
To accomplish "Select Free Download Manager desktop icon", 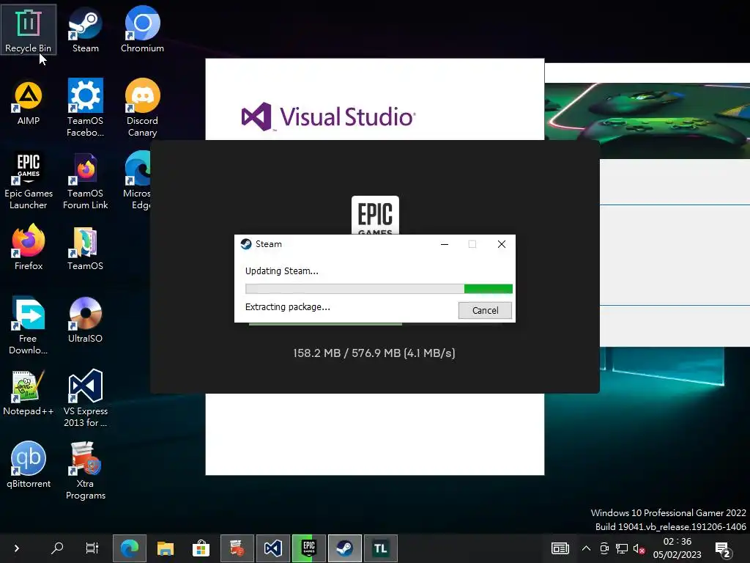I will tap(29, 325).
